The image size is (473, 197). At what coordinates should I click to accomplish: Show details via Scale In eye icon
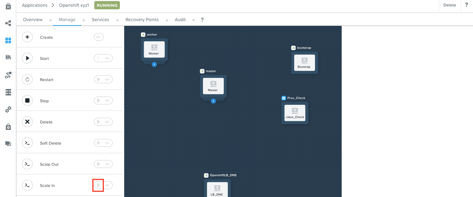click(x=107, y=186)
